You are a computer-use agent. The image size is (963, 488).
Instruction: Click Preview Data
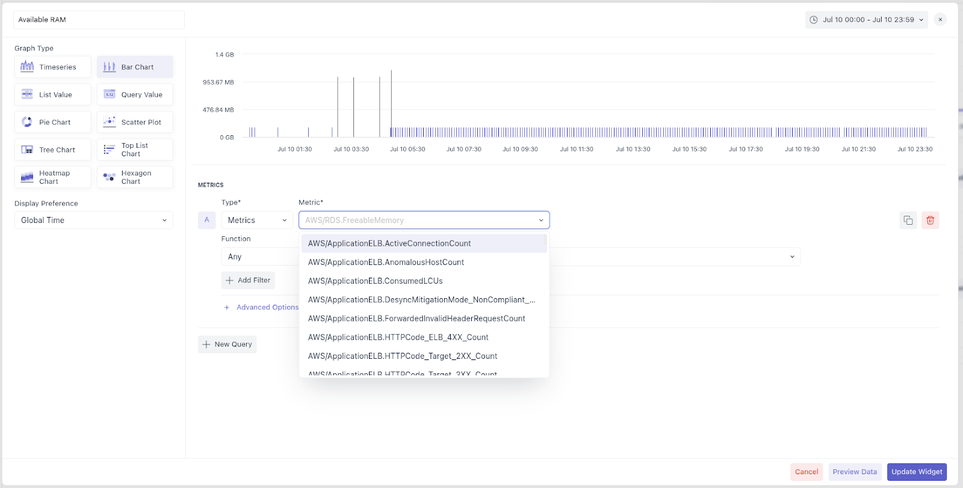(x=855, y=472)
